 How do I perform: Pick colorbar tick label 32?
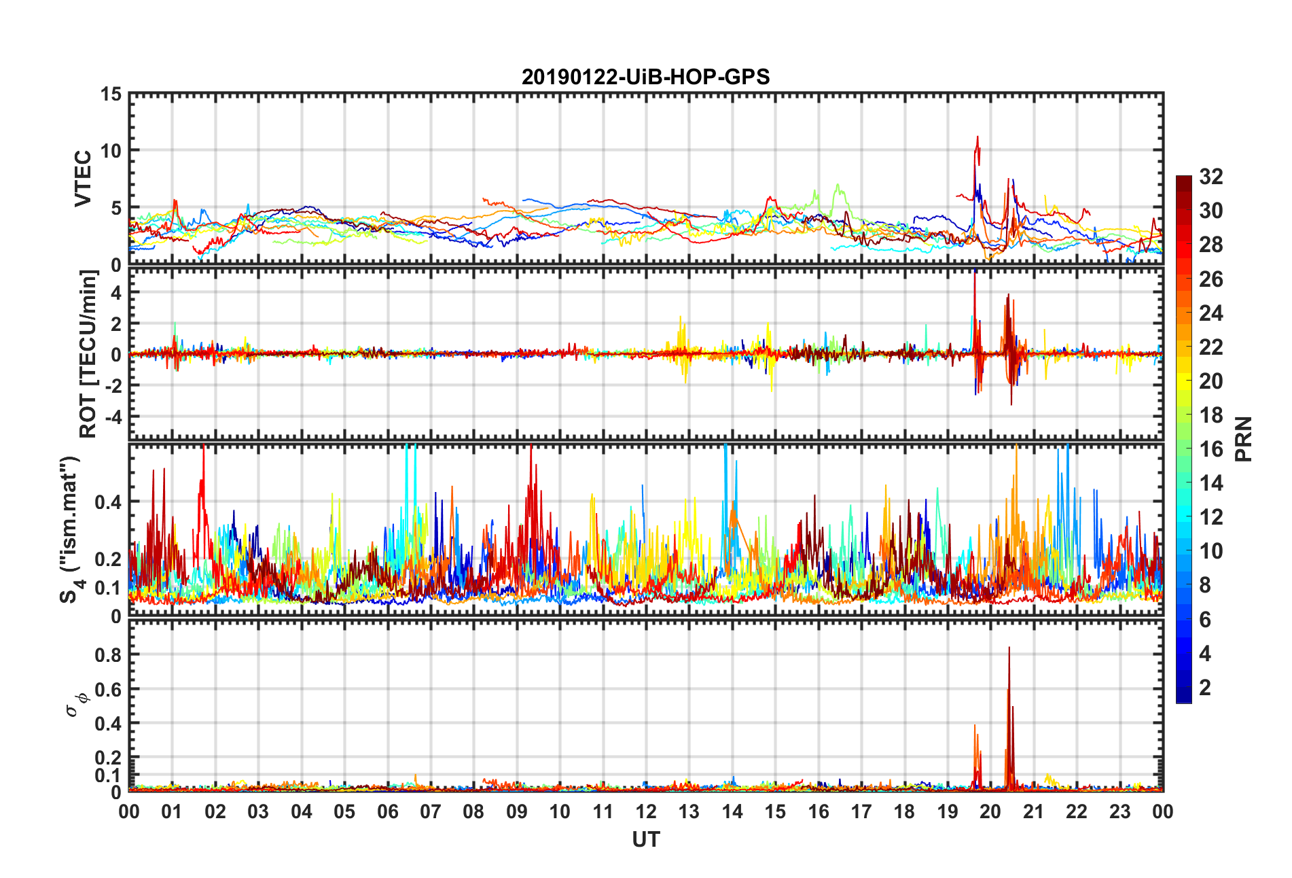pyautogui.click(x=1210, y=177)
